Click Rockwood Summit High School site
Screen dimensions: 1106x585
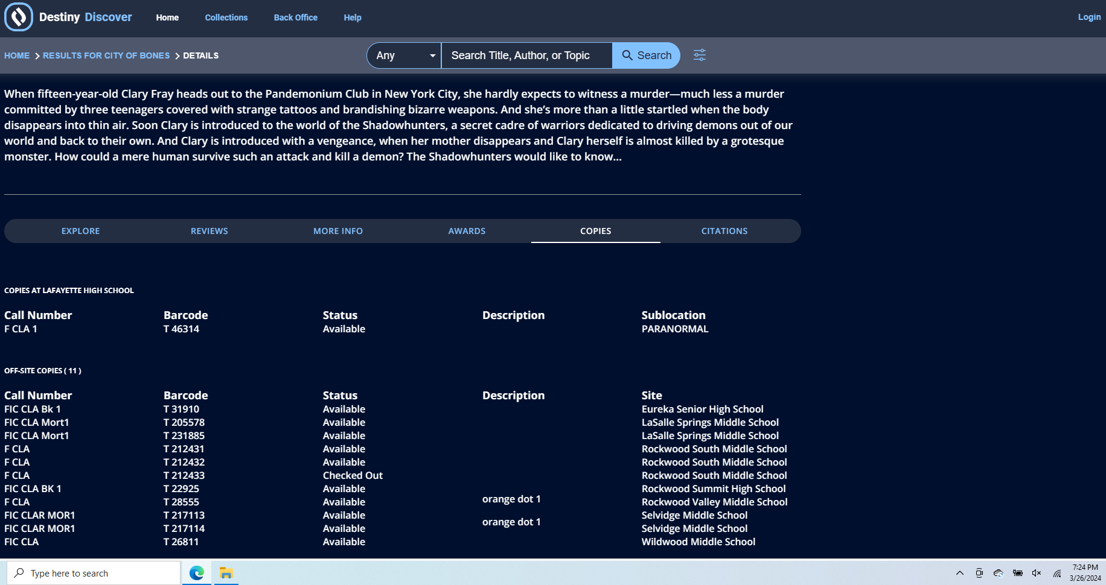pyautogui.click(x=714, y=489)
